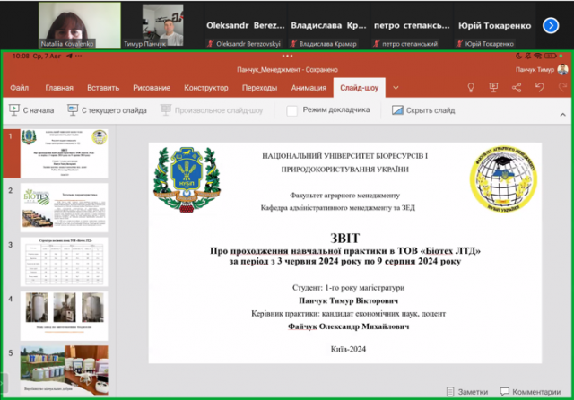Select Nataliia Kovalenko video tile

[x=80, y=25]
